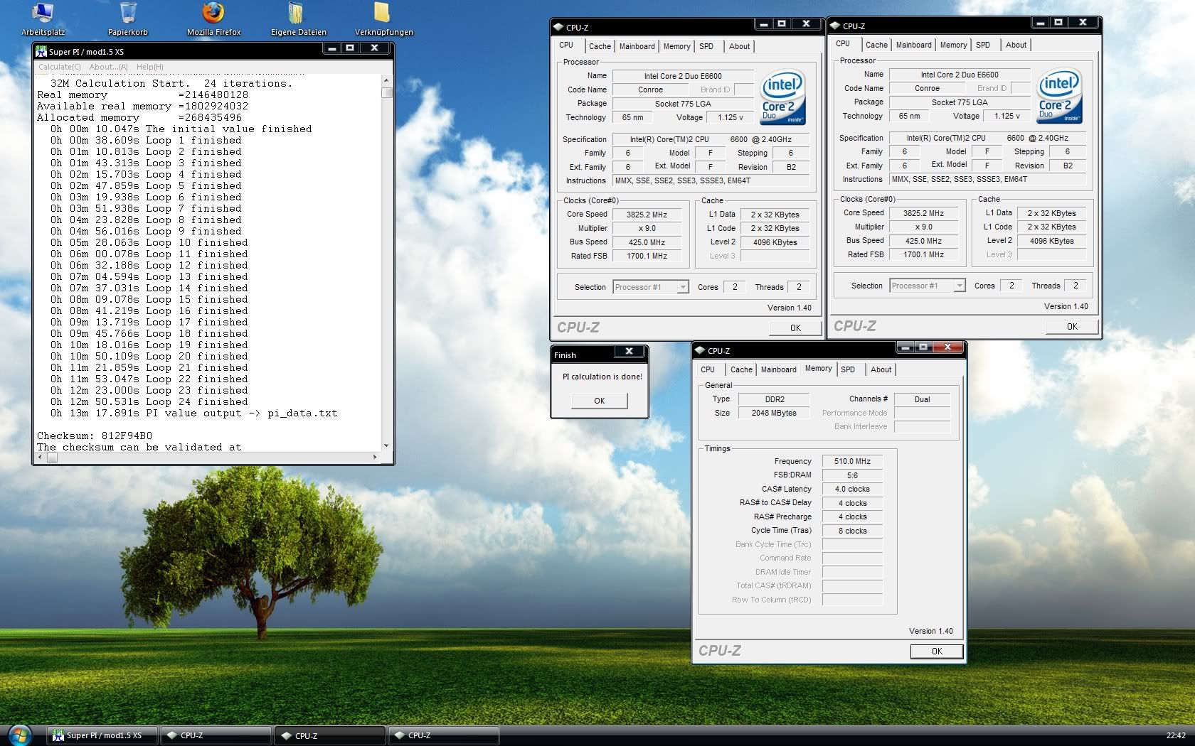Open the Eigene Dateien folder icon

pos(298,19)
